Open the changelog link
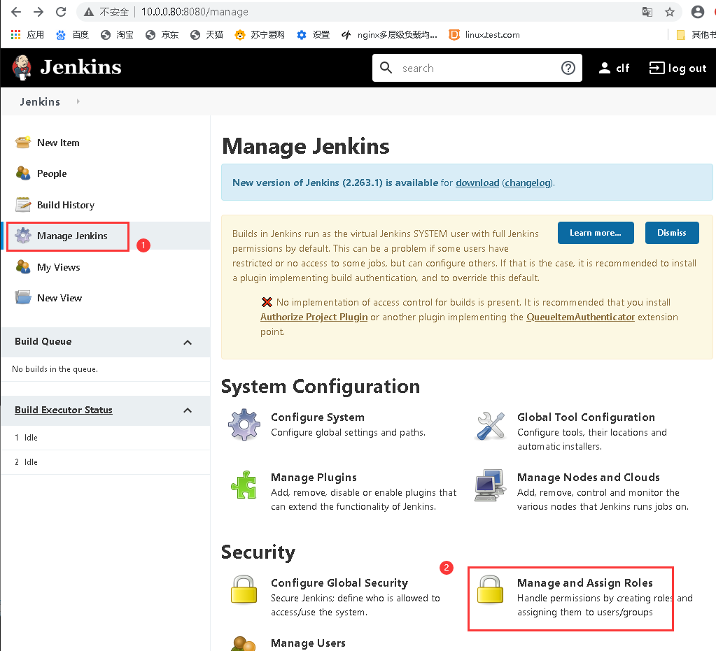The image size is (716, 651). [528, 183]
